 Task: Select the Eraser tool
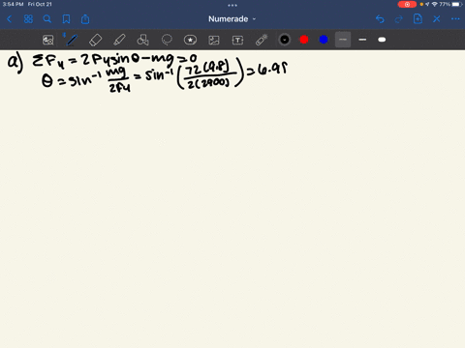(95, 40)
